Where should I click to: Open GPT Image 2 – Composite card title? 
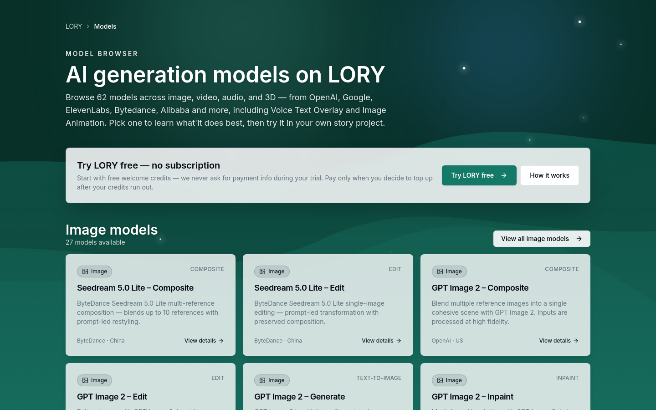(x=480, y=288)
